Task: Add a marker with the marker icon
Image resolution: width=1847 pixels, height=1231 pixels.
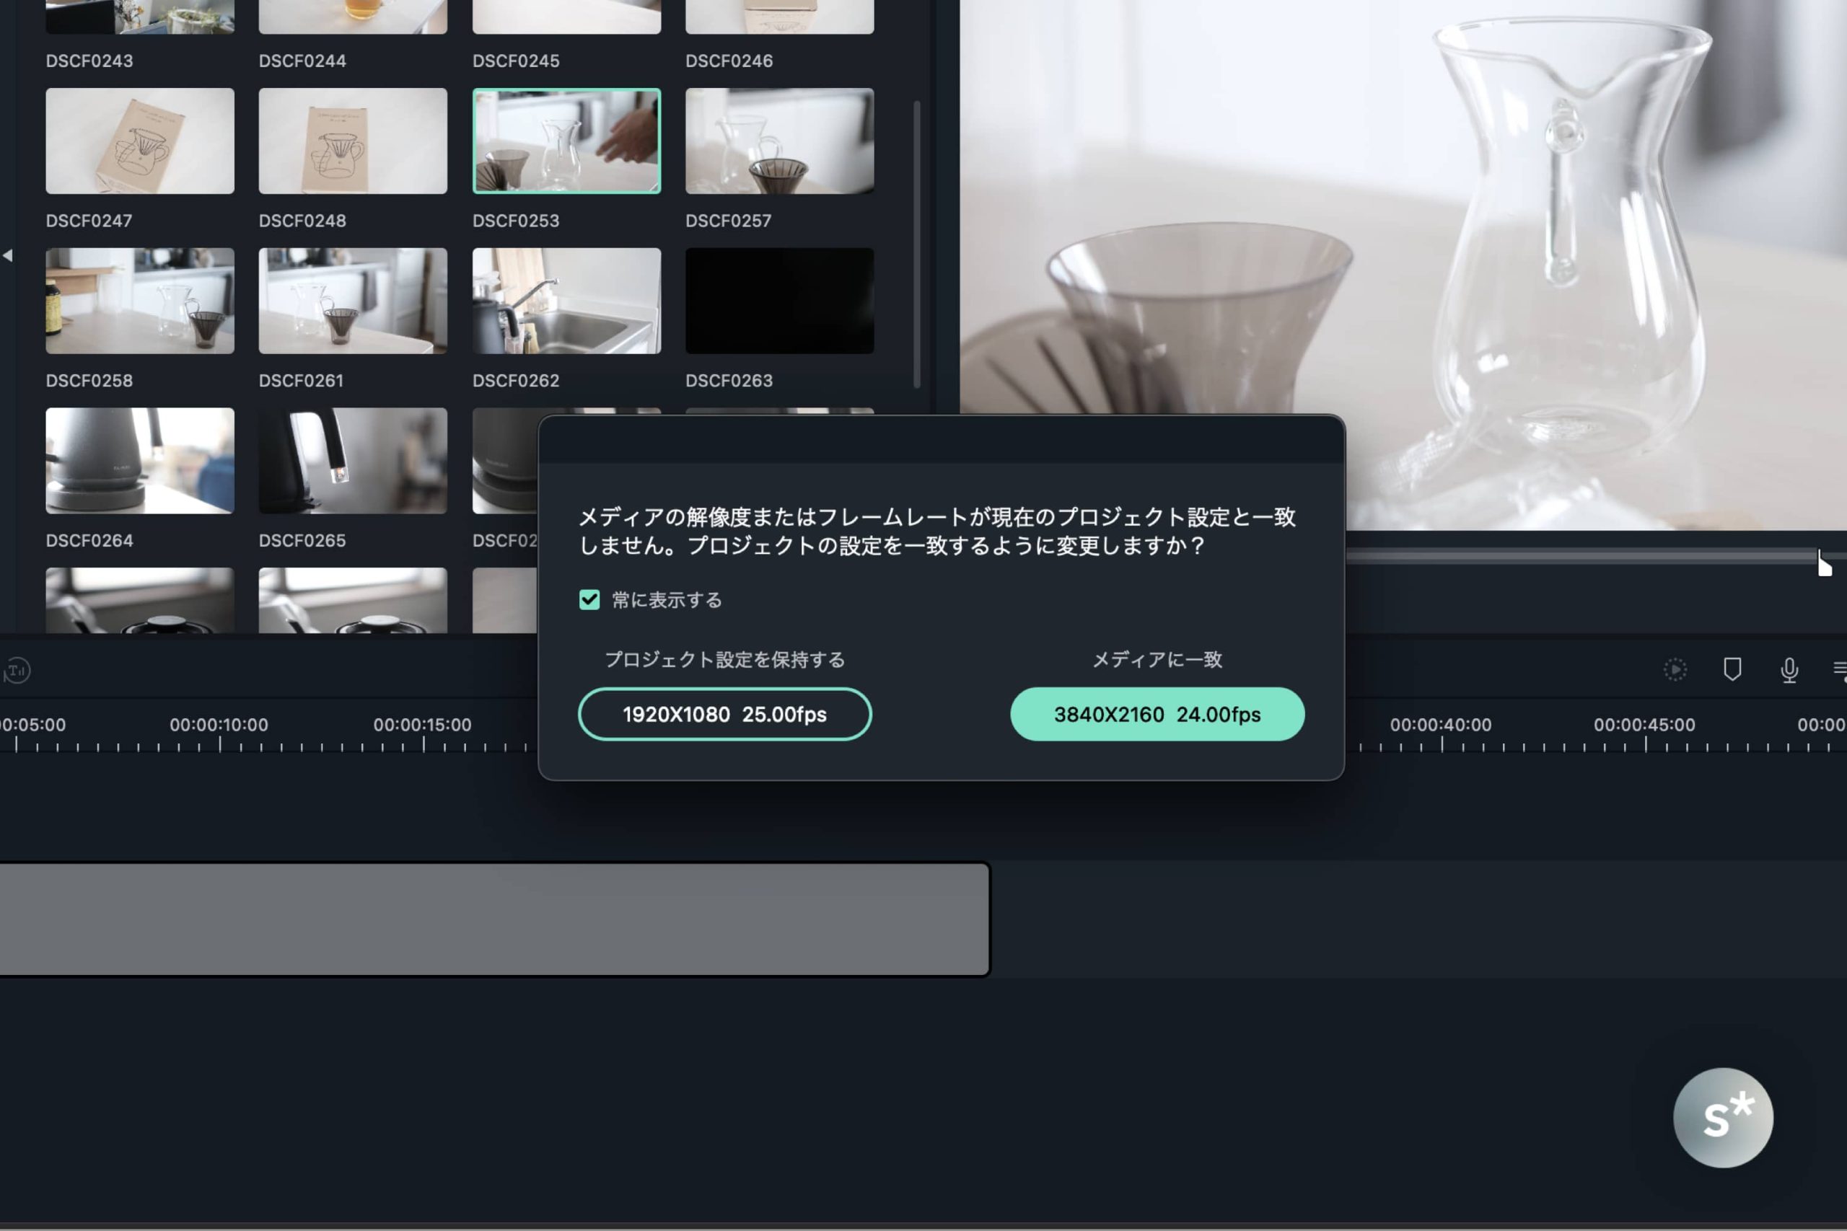Action: coord(1732,670)
